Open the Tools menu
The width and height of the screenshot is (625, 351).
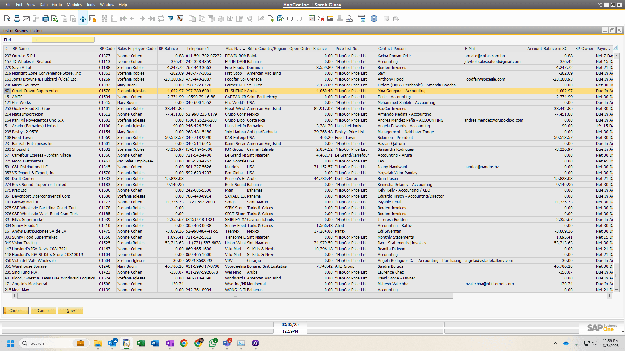[90, 5]
